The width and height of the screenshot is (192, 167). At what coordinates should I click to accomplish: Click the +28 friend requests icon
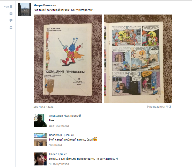point(8,7)
